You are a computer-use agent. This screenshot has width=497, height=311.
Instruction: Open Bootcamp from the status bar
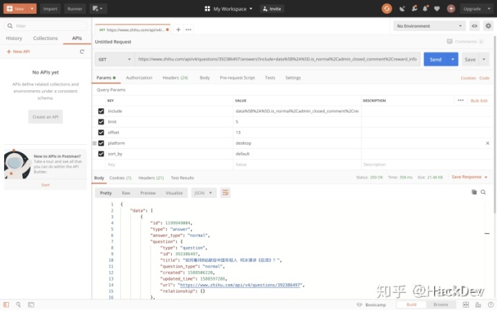(x=371, y=305)
